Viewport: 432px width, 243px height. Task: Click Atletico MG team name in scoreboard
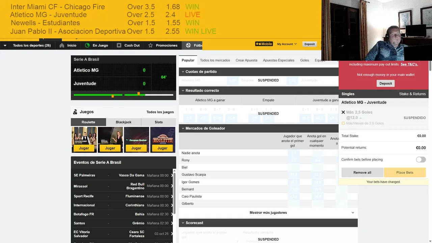point(86,70)
